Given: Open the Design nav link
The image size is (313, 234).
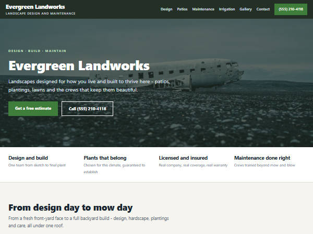Looking at the screenshot, I should pos(166,9).
